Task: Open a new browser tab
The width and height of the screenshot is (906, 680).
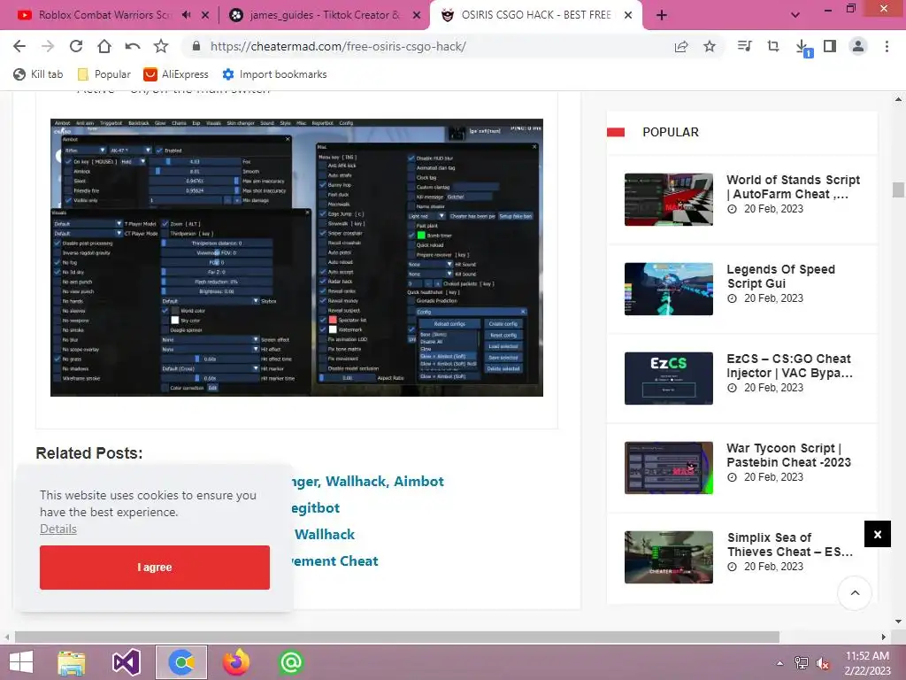Action: pyautogui.click(x=662, y=15)
